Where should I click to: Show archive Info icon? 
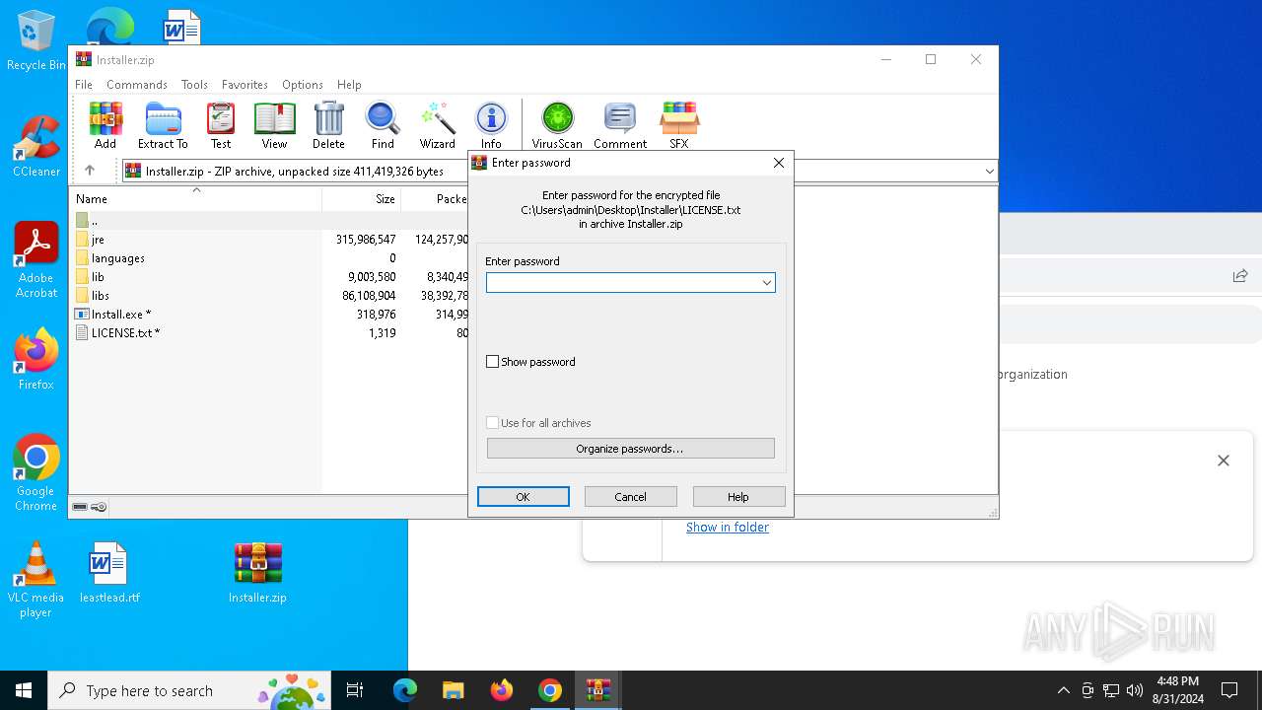tap(491, 125)
